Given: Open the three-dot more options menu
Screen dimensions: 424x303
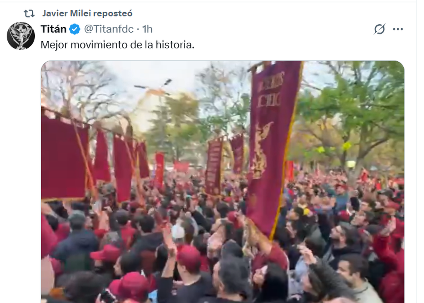Looking at the screenshot, I should coord(398,29).
